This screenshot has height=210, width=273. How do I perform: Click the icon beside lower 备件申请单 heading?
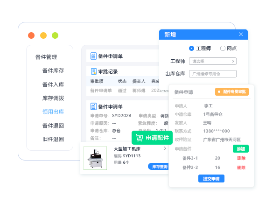click(93, 106)
